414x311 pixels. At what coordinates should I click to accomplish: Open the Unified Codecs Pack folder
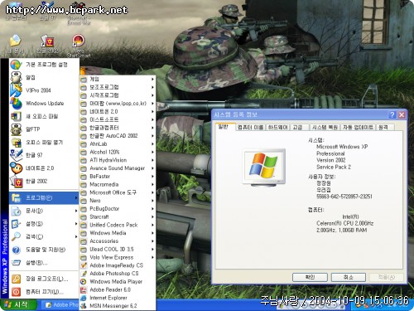118,225
